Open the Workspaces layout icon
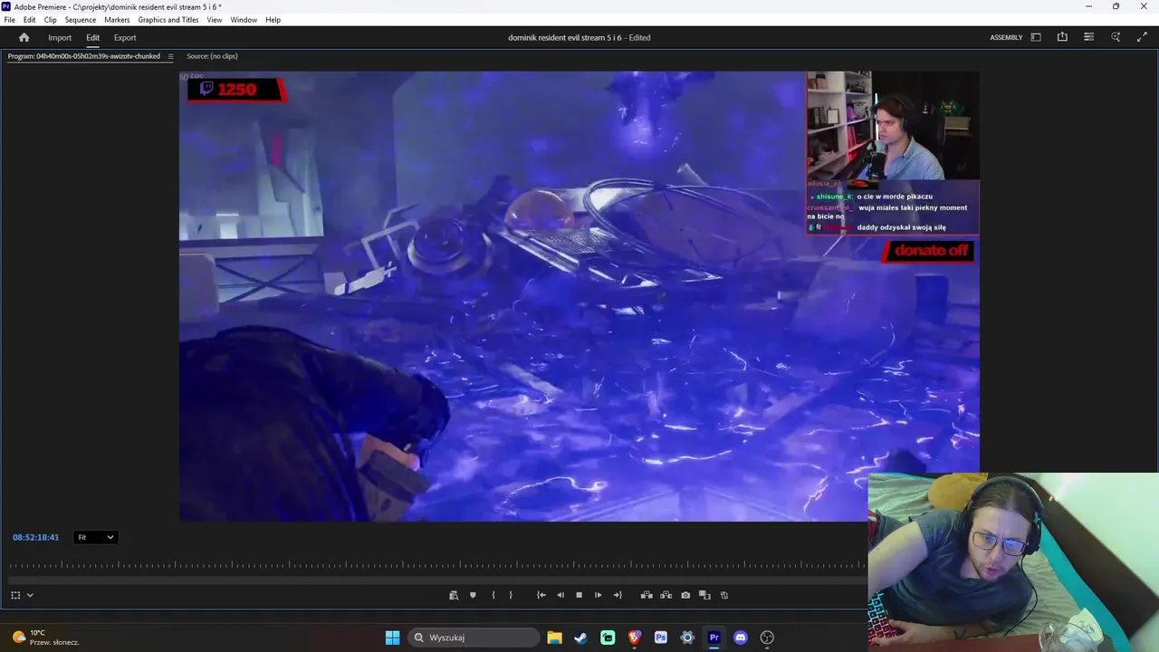1159x652 pixels. [x=1036, y=37]
